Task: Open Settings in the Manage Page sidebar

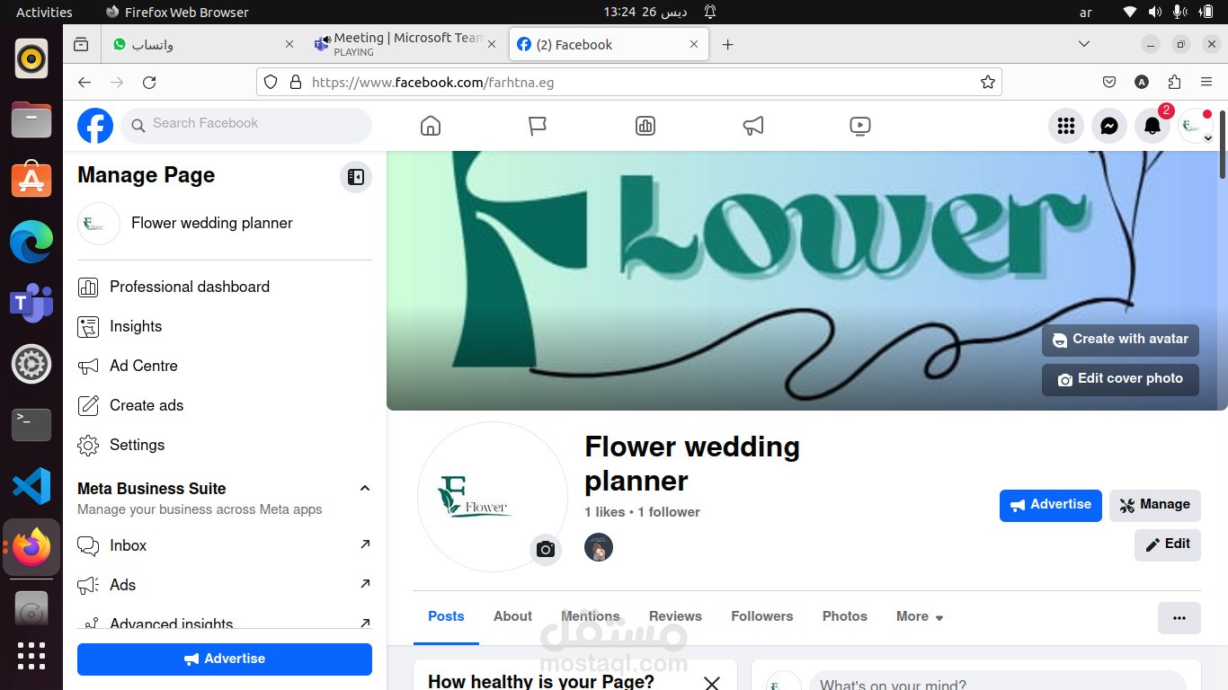Action: point(225,445)
